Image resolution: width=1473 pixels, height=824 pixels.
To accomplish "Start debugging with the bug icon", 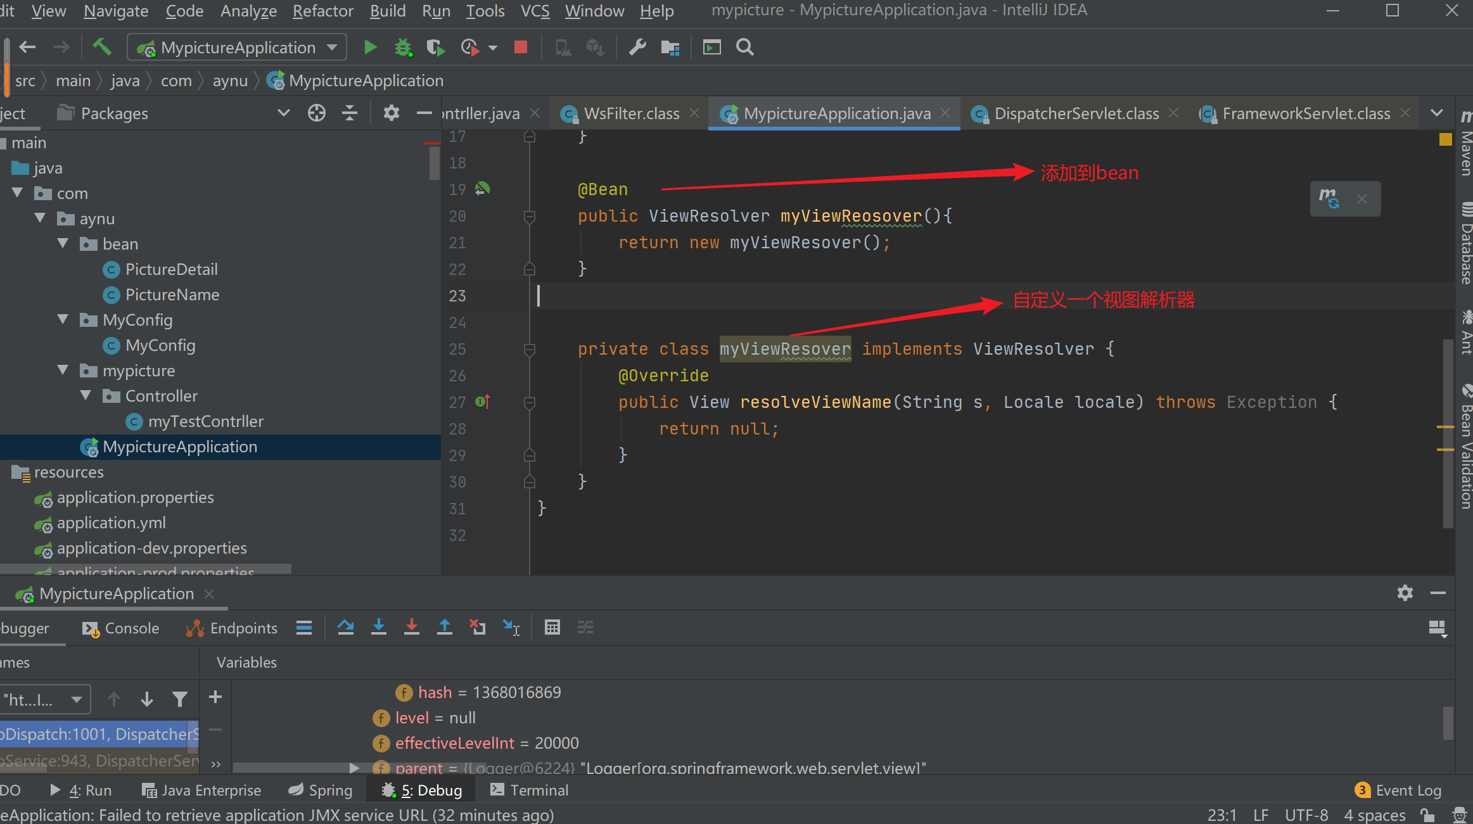I will 403,48.
